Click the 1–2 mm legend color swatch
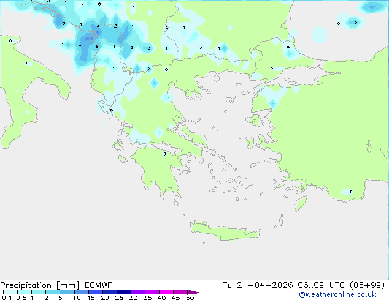Image resolution: width=389 pixels, height=300 pixels. pos(39,292)
